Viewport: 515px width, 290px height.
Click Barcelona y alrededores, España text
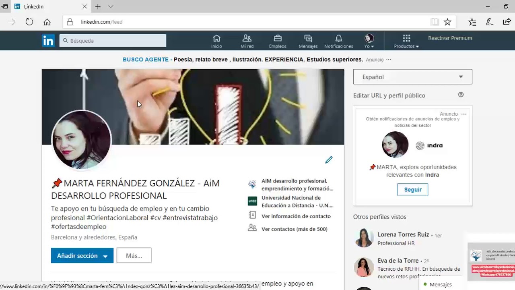pos(94,237)
